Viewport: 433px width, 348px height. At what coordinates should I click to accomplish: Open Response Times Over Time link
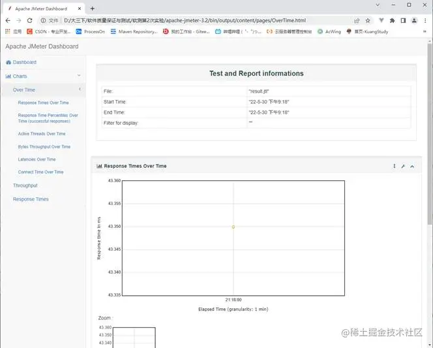coord(43,103)
